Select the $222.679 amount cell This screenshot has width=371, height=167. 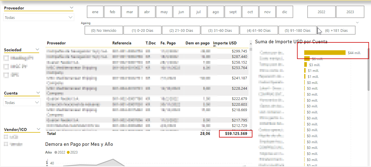tap(239, 99)
